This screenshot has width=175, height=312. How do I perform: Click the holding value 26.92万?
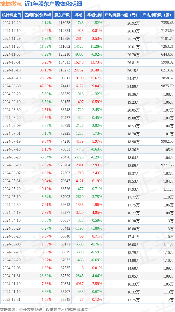pos(134,23)
